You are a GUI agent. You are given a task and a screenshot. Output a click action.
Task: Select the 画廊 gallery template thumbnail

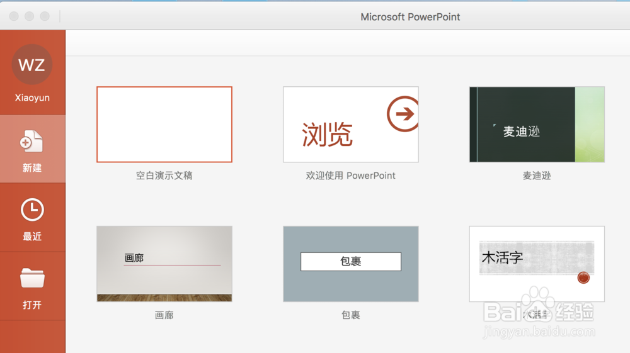164,264
